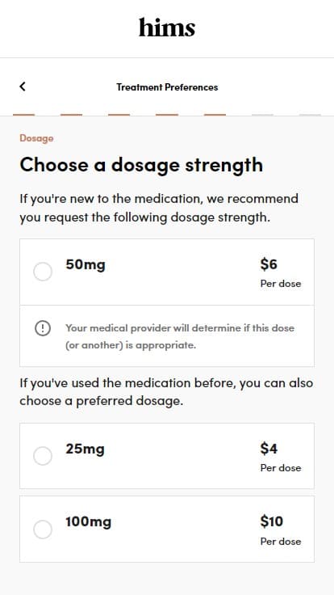Click the Choose a dosage strength heading
This screenshot has height=595, width=334.
[x=141, y=165]
